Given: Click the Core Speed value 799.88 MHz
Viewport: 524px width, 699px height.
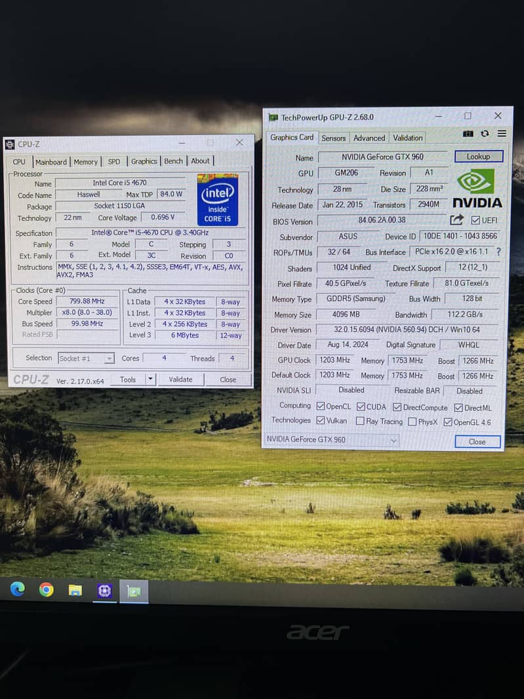Looking at the screenshot, I should (x=87, y=301).
